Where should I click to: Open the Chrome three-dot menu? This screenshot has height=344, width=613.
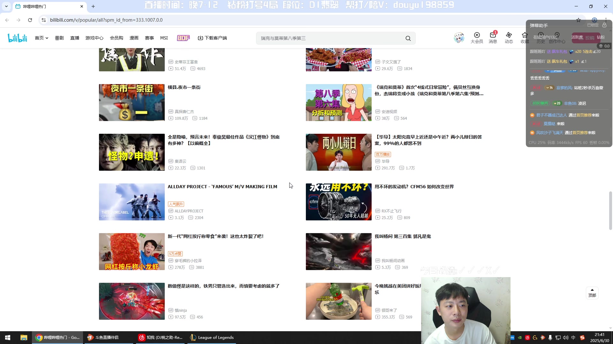pos(606,20)
